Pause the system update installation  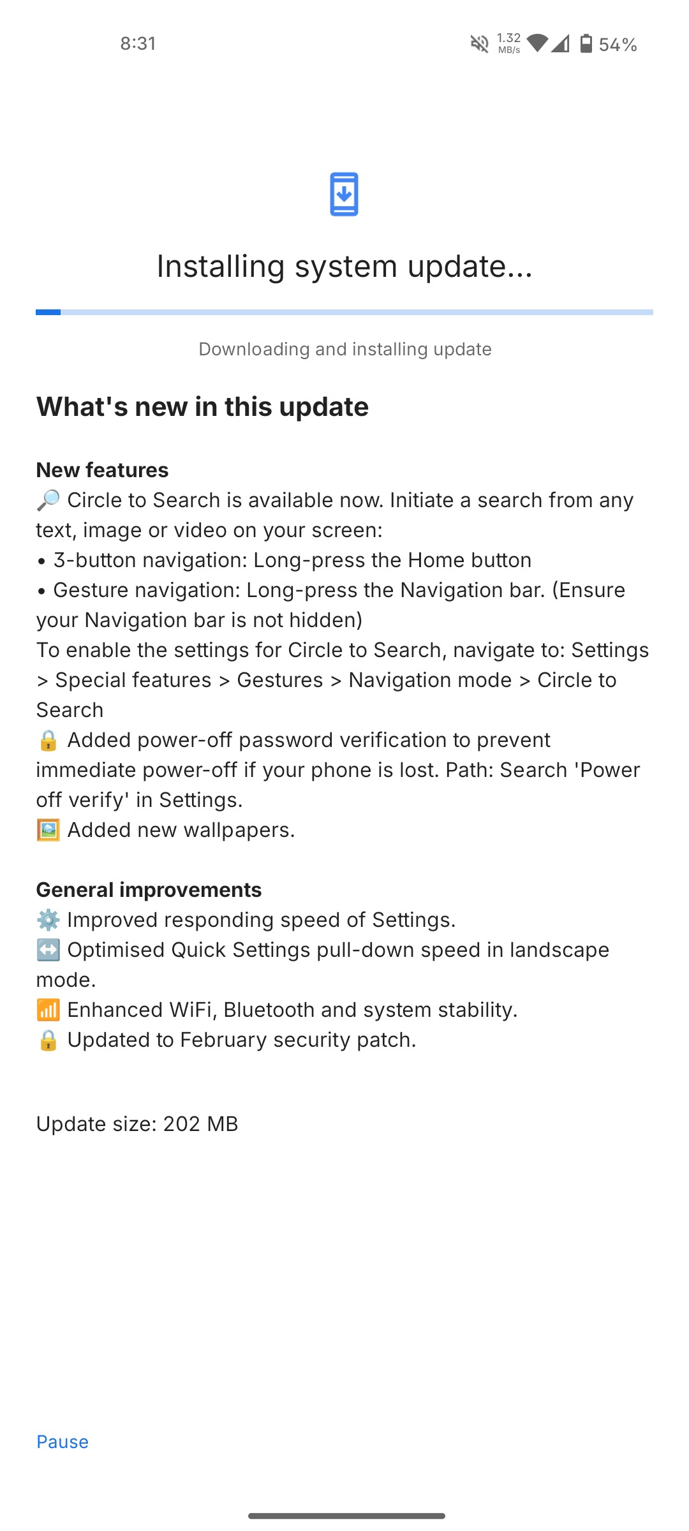click(x=63, y=1442)
